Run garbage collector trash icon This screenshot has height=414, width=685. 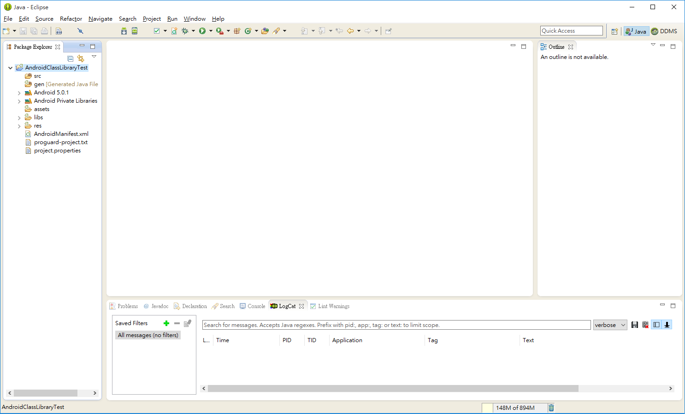[551, 408]
